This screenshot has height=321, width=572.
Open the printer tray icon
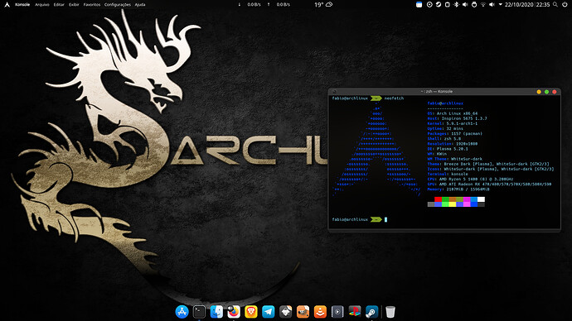pyautogui.click(x=474, y=4)
